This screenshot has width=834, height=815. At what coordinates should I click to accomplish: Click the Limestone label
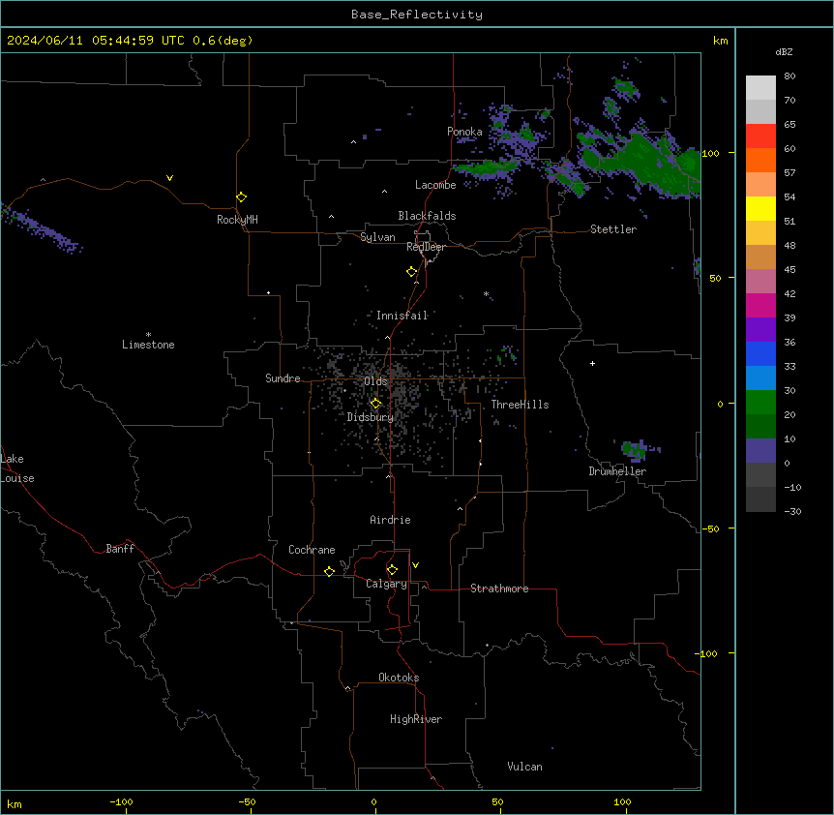pyautogui.click(x=148, y=345)
